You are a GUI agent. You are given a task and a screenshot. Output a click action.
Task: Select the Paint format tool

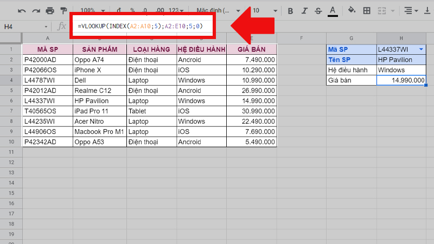coord(63,11)
